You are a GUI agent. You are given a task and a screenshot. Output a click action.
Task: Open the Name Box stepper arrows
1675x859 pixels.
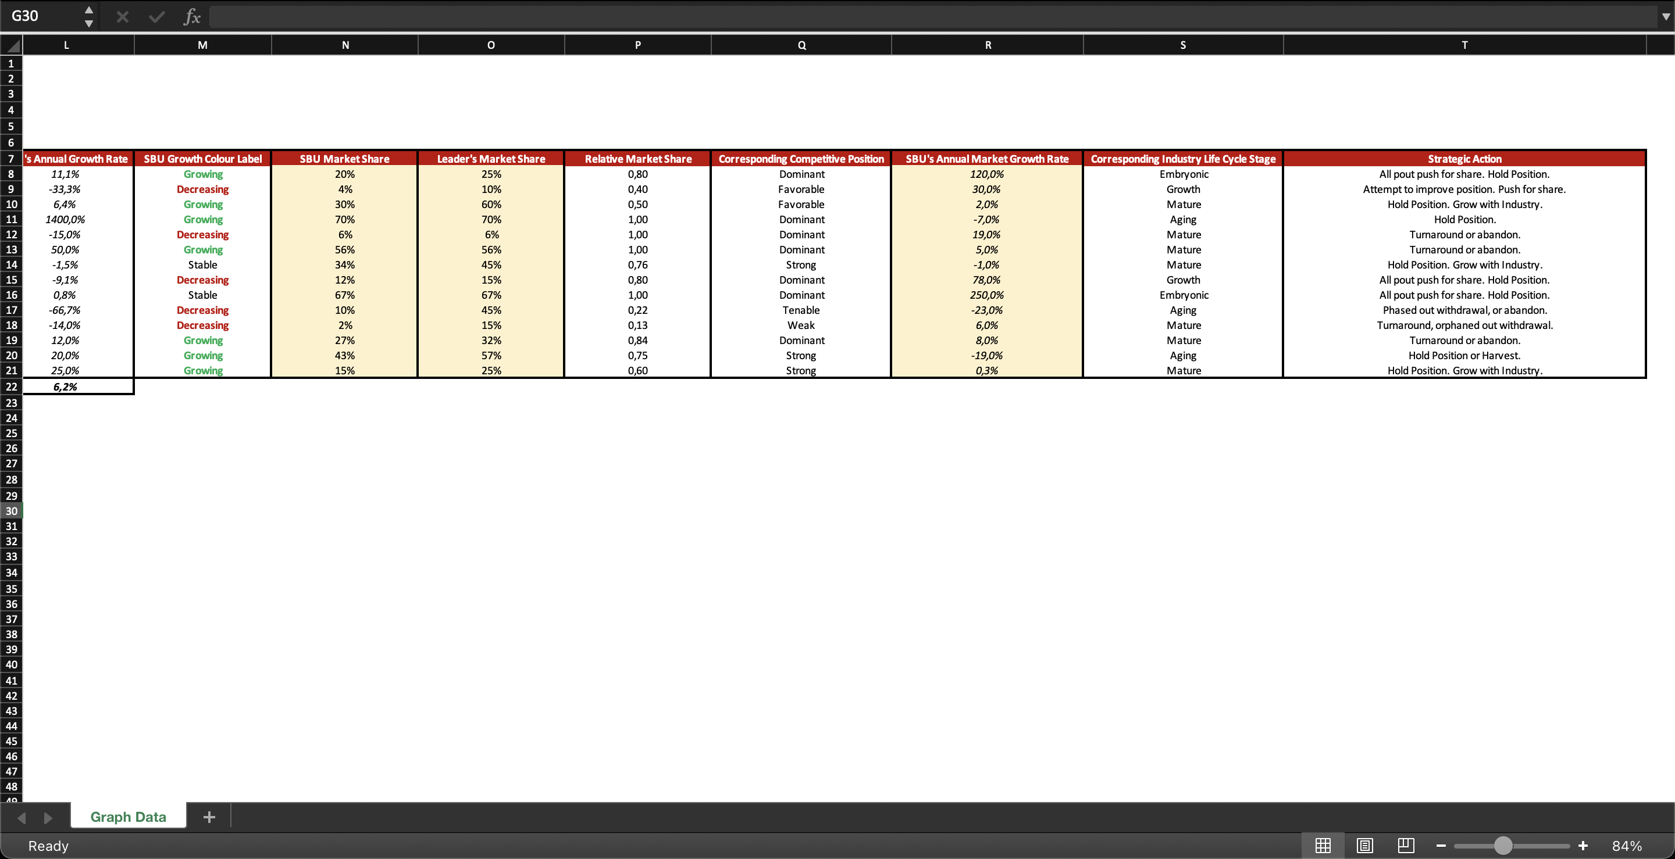point(89,17)
